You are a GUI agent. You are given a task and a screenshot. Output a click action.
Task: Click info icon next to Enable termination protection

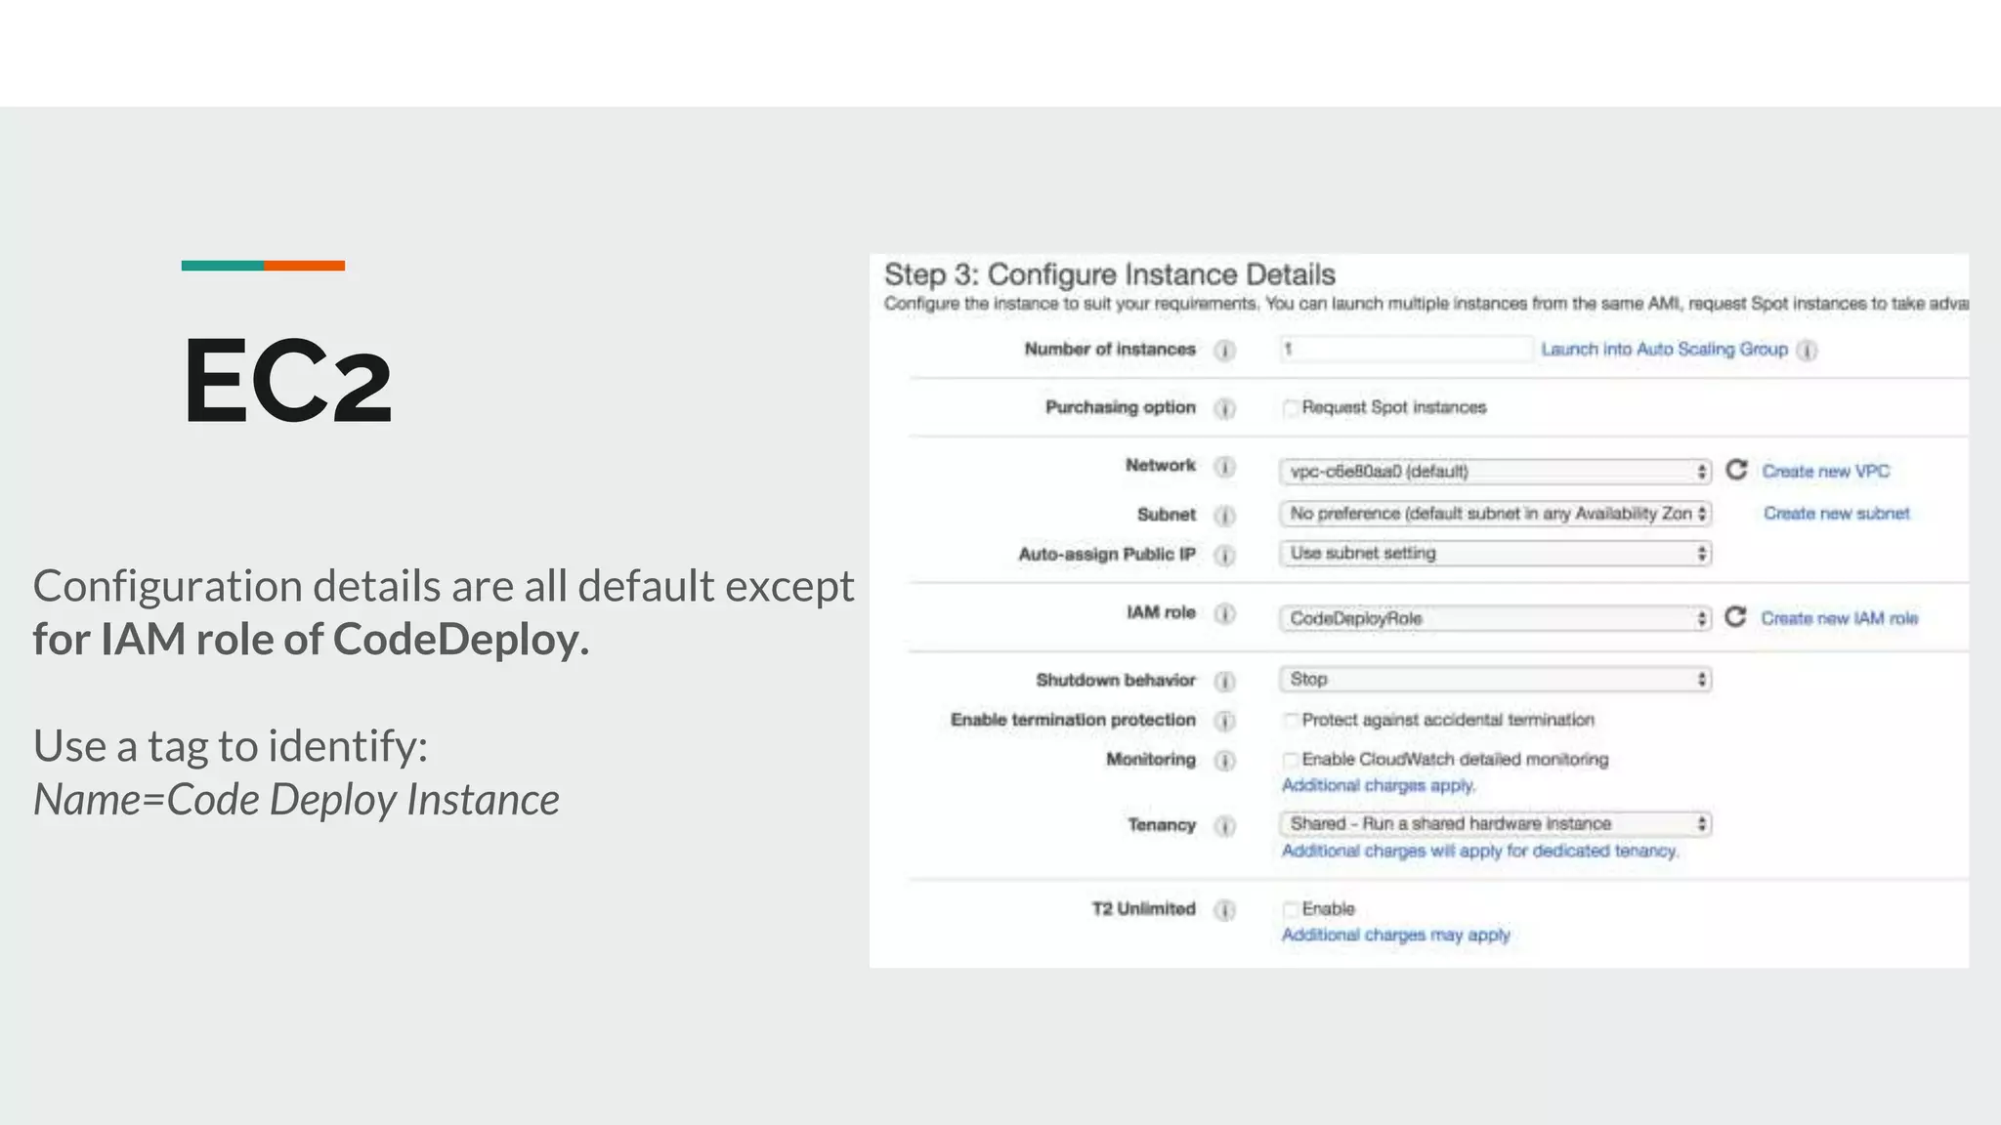pyautogui.click(x=1224, y=721)
